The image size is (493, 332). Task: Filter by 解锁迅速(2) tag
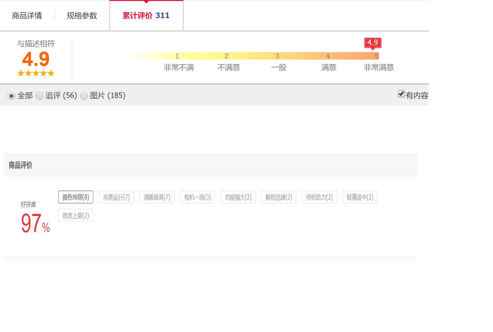279,197
